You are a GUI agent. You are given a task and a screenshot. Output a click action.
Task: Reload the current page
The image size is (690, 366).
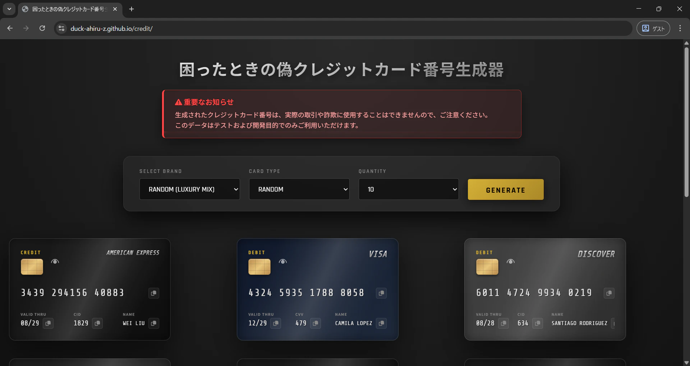tap(42, 28)
